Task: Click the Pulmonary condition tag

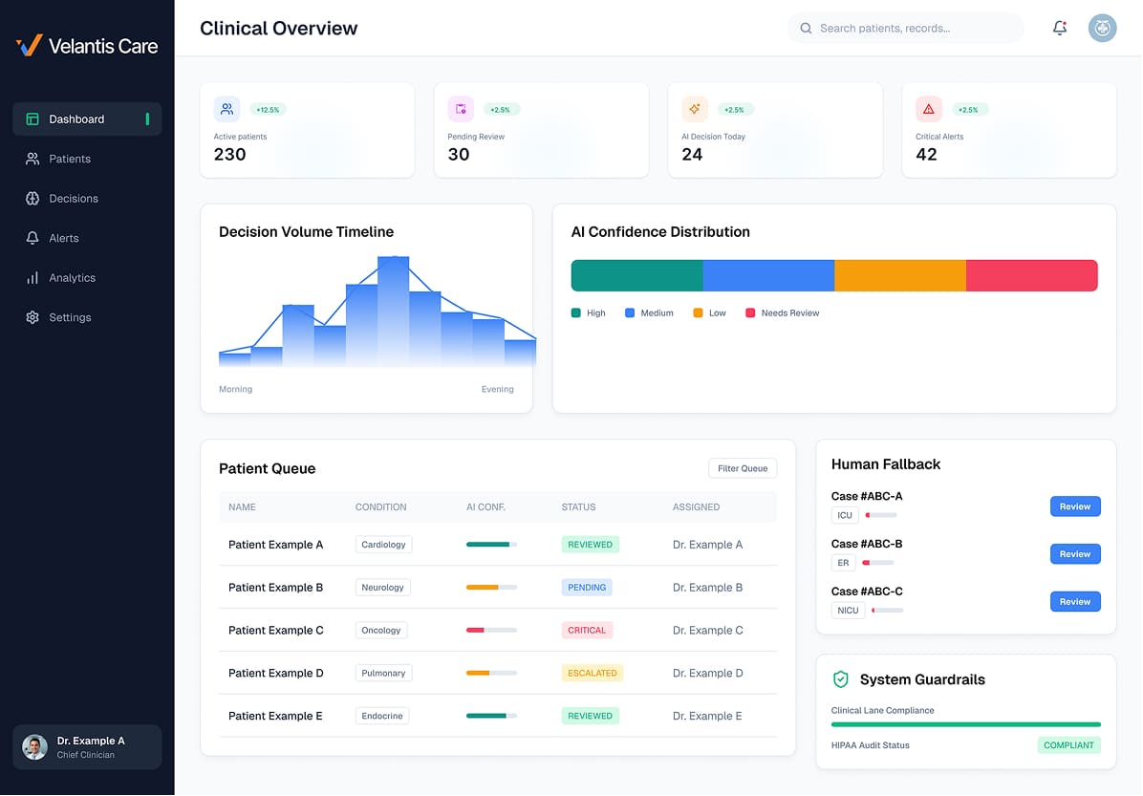Action: 383,673
